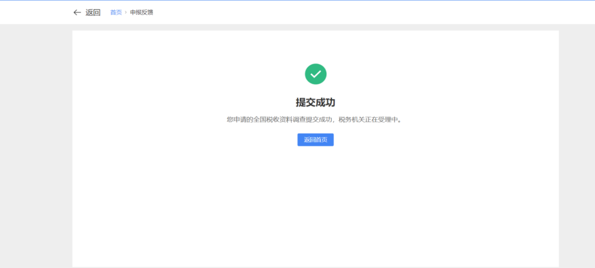Select the 申报反馈 breadcrumb item
This screenshot has height=268, width=595.
click(141, 12)
